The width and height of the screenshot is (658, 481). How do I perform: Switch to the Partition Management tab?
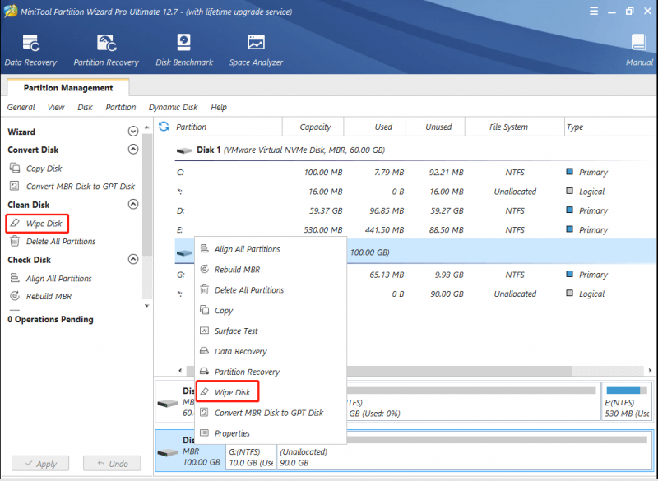68,88
